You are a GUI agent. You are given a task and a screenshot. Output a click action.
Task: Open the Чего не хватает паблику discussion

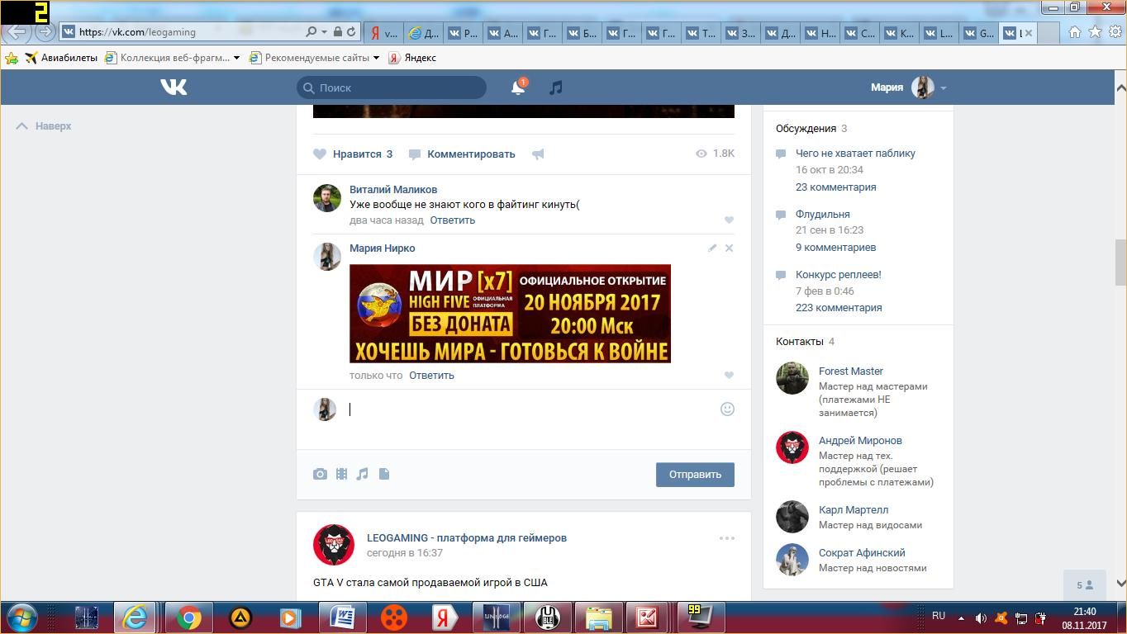855,154
